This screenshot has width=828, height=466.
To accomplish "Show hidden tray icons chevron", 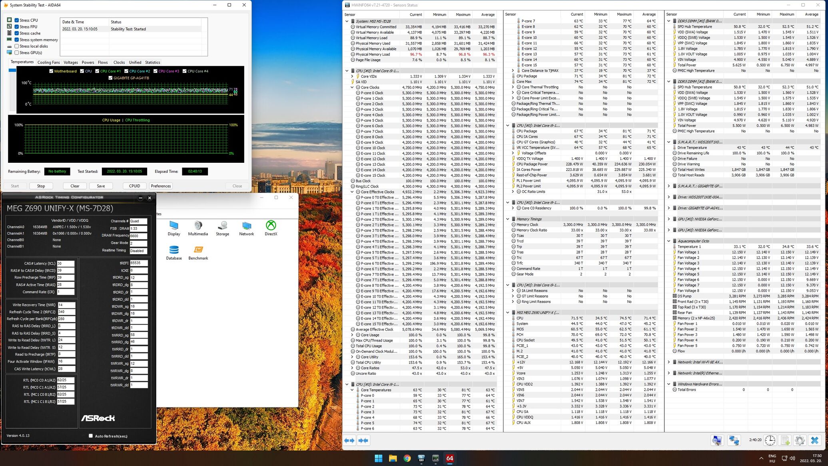I will [x=761, y=458].
